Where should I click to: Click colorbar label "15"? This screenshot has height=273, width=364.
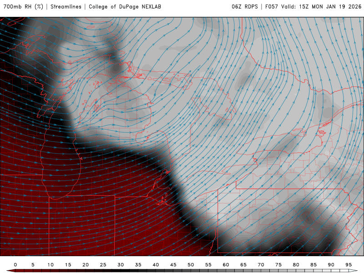tap(68, 265)
